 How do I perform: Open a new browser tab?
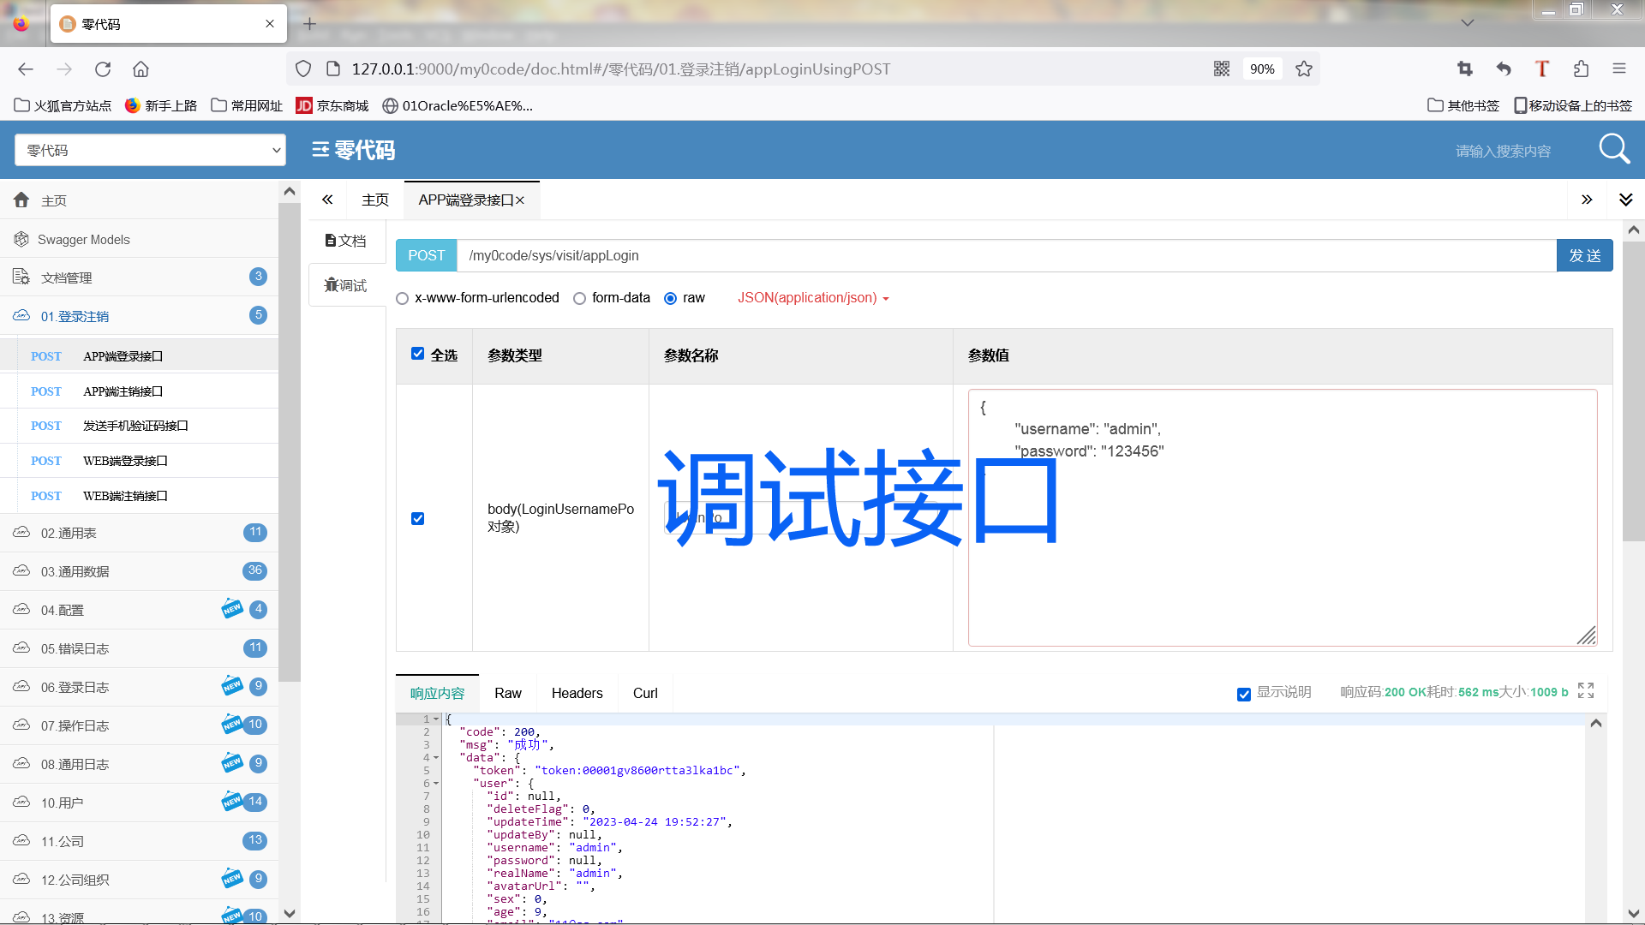coord(310,24)
